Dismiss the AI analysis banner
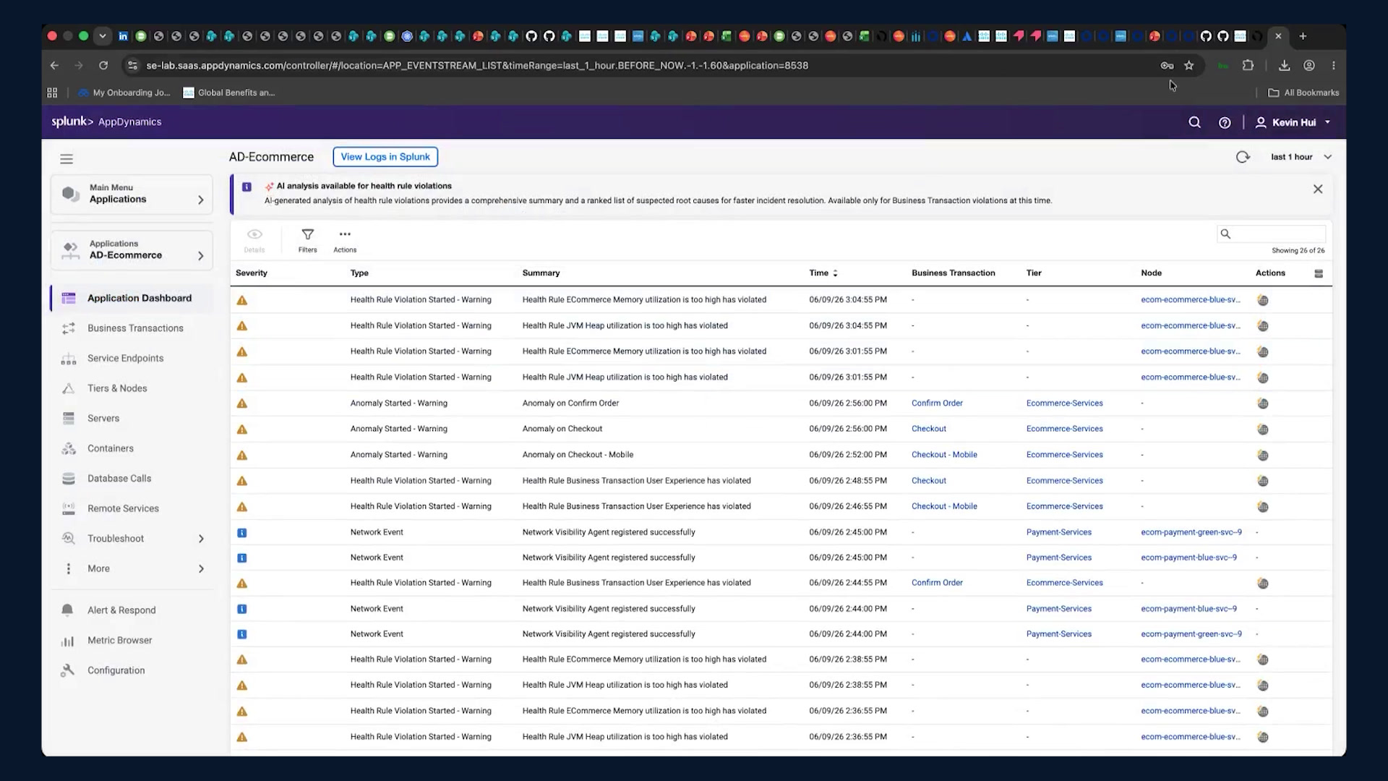 (1318, 189)
